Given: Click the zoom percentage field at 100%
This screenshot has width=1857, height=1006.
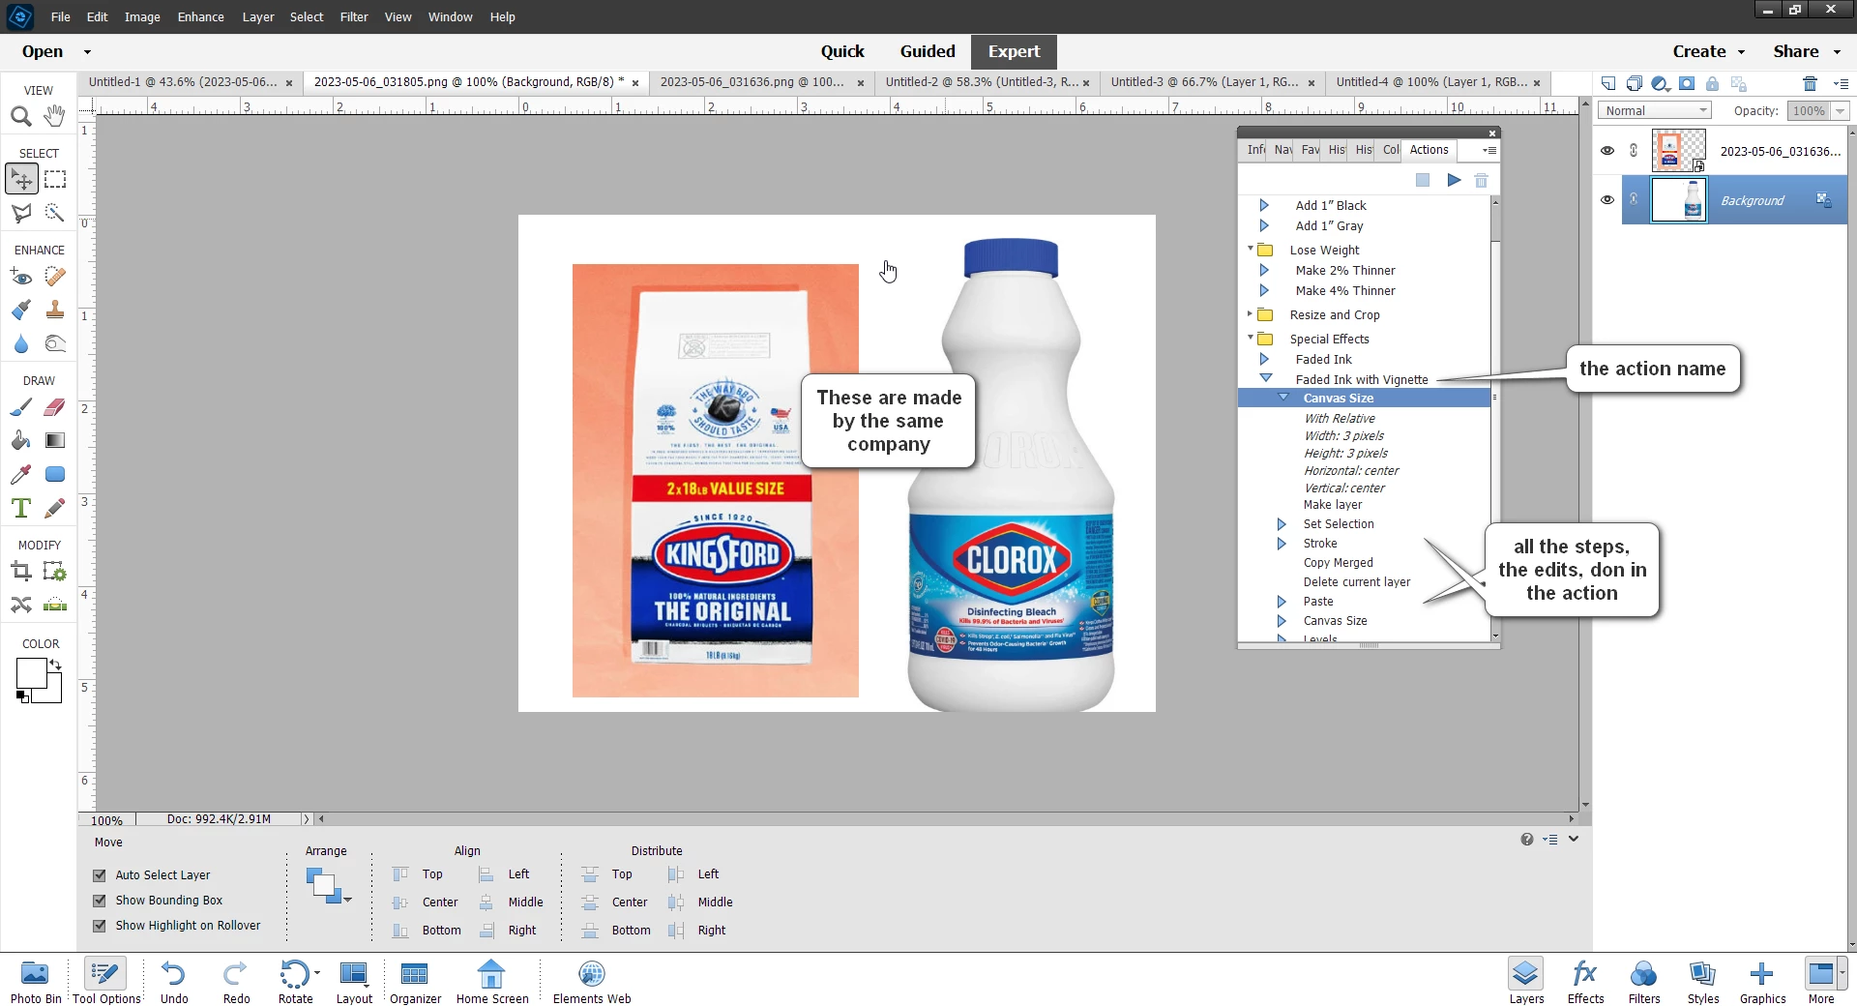Looking at the screenshot, I should [107, 820].
